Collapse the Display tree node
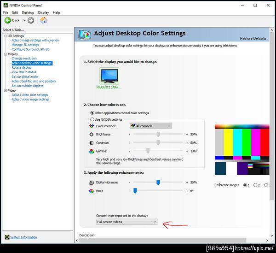The width and height of the screenshot is (276, 253). pyautogui.click(x=6, y=54)
